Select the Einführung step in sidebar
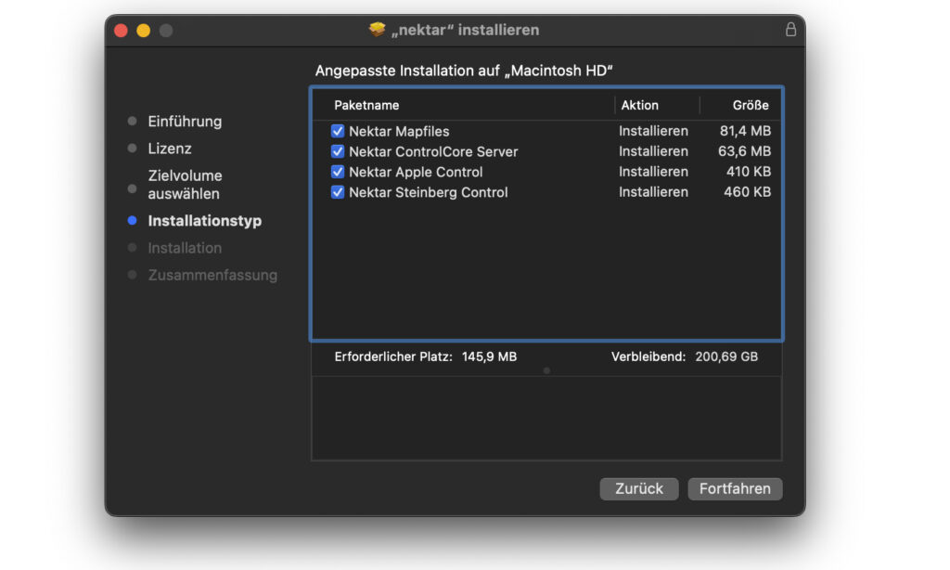The width and height of the screenshot is (950, 570). click(185, 122)
